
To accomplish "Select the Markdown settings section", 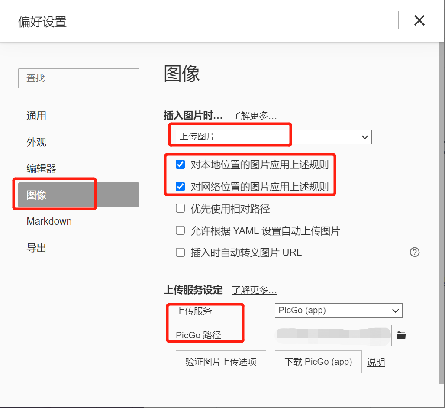I will click(49, 221).
